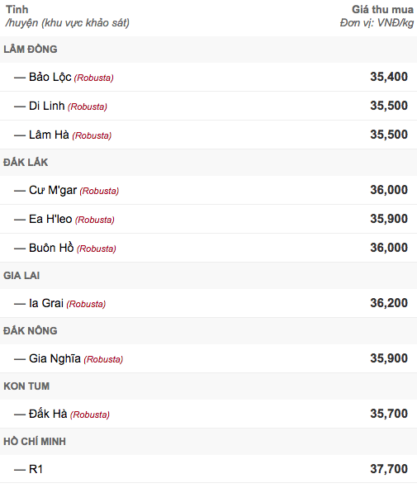
Task: Select the Cư M'gar row label
Action: tap(53, 190)
